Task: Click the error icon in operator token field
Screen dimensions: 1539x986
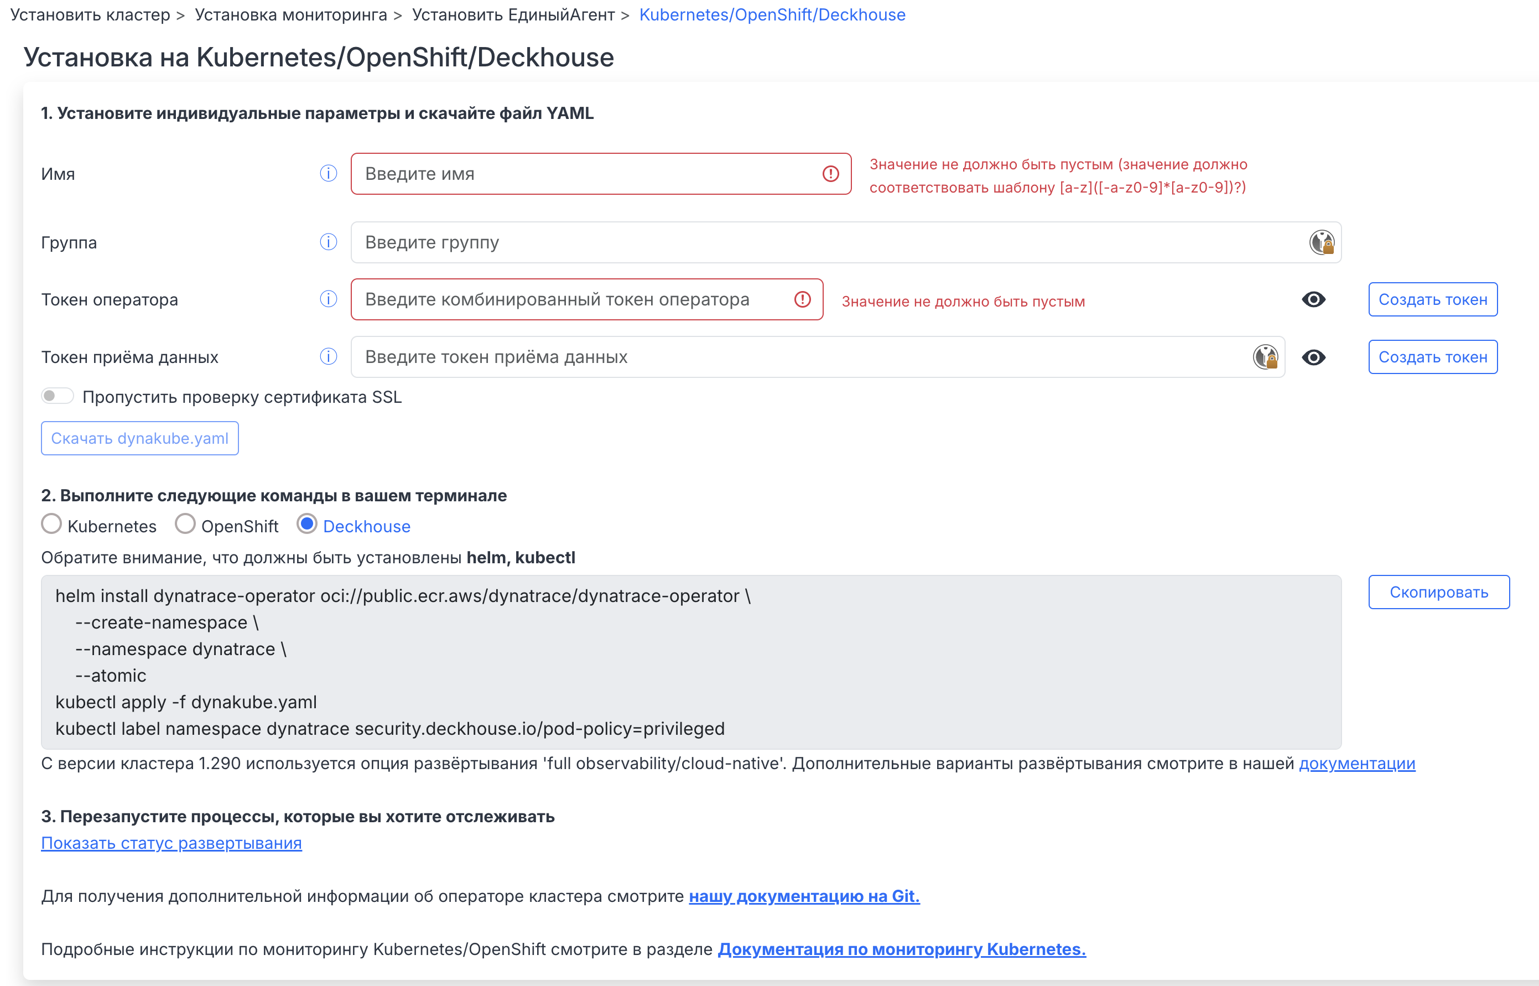Action: click(802, 299)
